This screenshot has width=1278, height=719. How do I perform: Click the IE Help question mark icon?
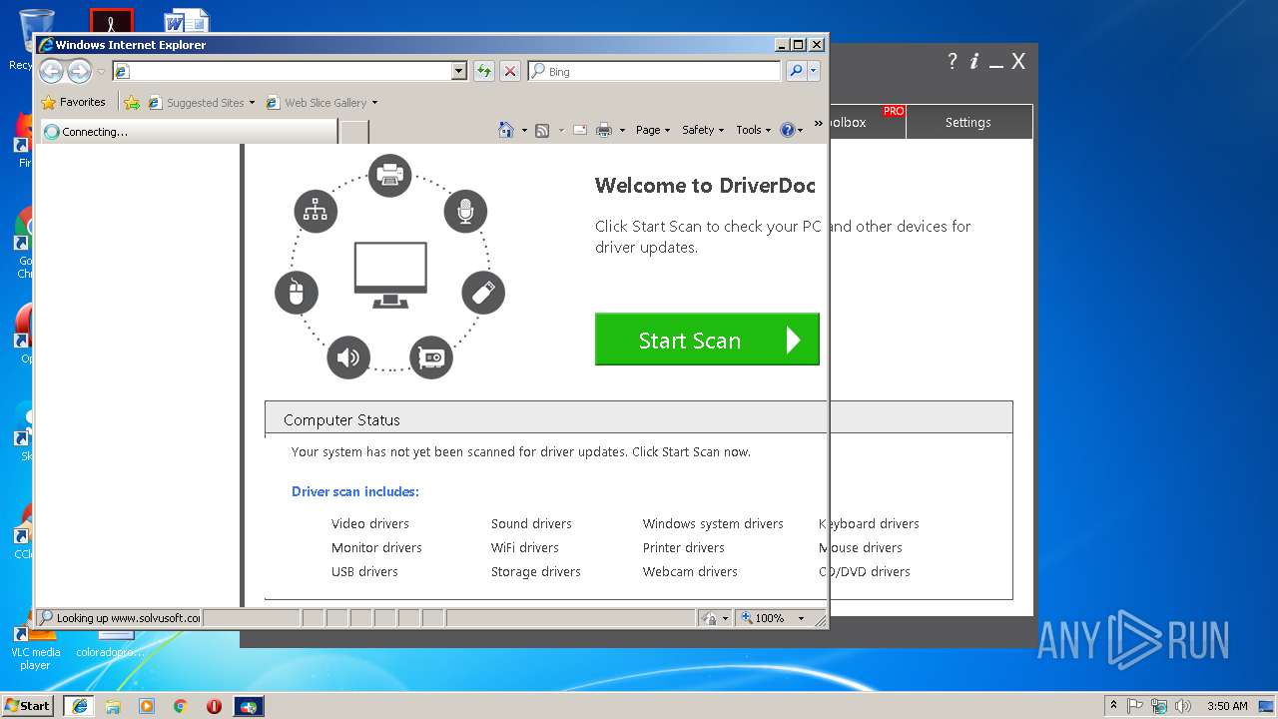point(787,130)
